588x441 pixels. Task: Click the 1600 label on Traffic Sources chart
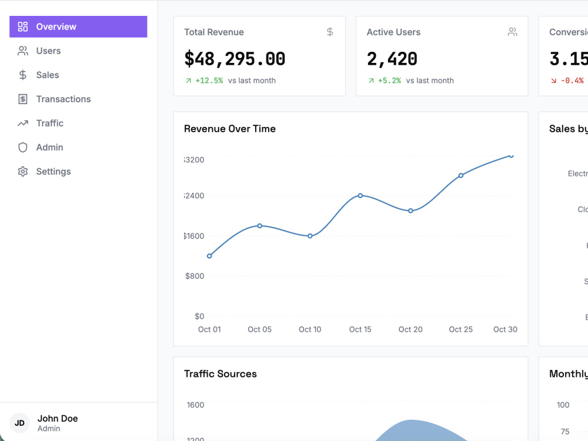point(195,405)
